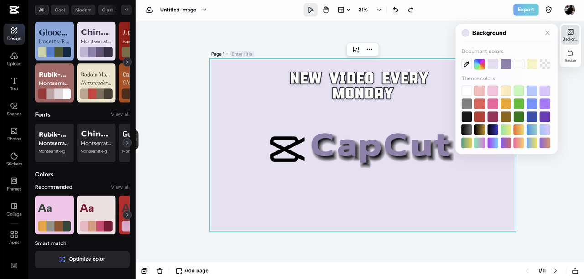584x279 pixels.
Task: Apply the pink Aa recommended color palette
Action: 54,215
